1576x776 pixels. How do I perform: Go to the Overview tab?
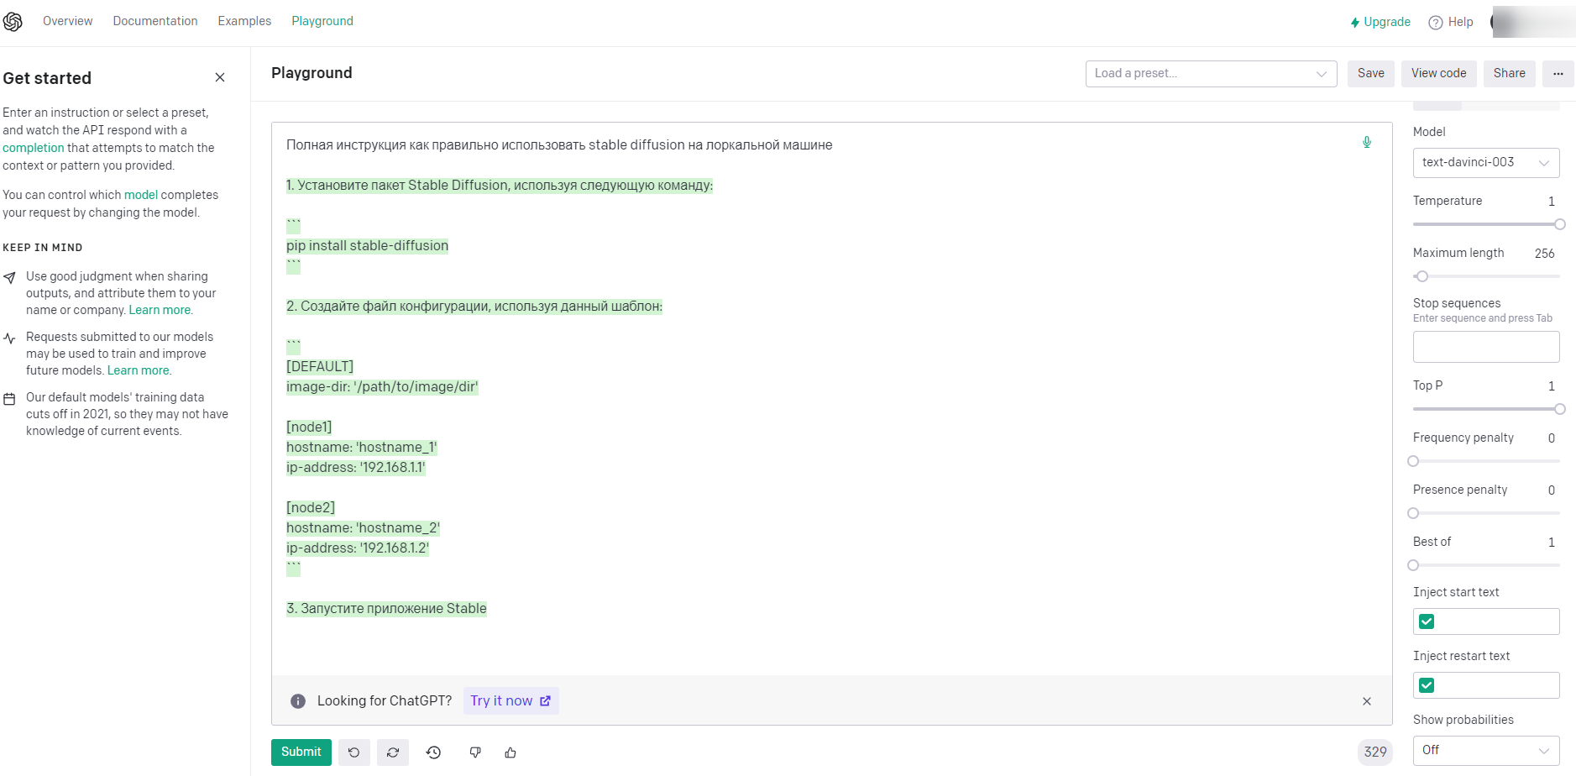tap(68, 21)
